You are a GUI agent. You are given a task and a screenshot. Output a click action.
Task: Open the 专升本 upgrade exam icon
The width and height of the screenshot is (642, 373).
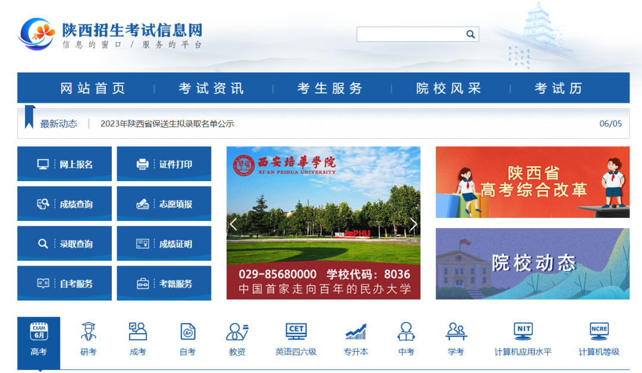coord(355,336)
